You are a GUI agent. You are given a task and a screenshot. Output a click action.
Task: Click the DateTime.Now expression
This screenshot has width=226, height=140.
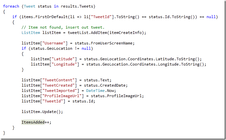pyautogui.click(x=101, y=91)
